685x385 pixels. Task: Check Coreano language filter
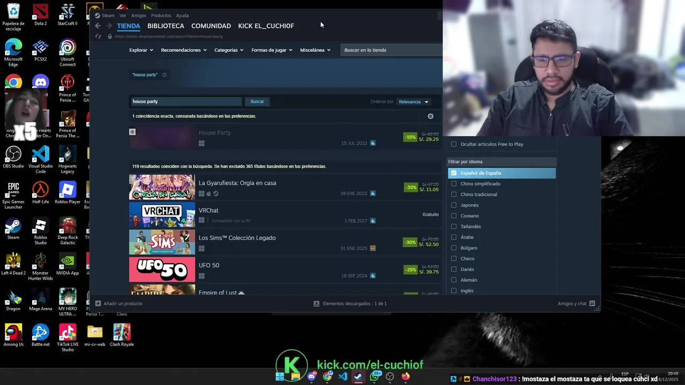tap(454, 215)
